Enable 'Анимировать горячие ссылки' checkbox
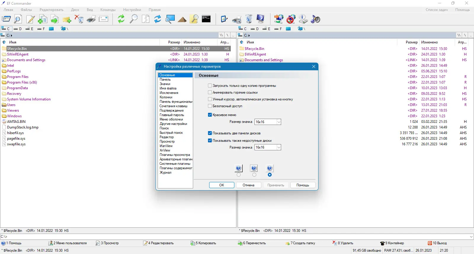Image resolution: width=474 pixels, height=254 pixels. tap(210, 92)
